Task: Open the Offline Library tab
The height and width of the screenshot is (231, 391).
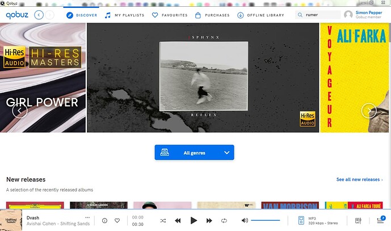Action: [260, 15]
